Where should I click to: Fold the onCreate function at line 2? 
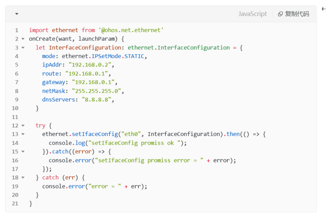[23, 39]
